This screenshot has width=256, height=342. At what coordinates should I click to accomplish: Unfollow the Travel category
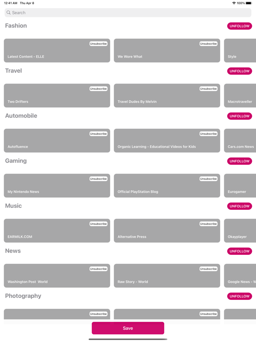(239, 71)
